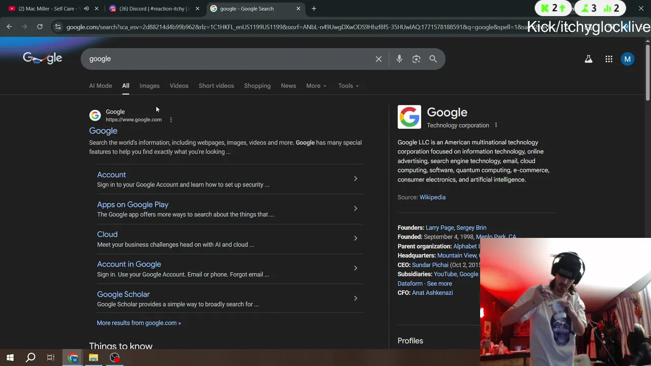
Task: Expand Google Scholar sitelink chevron
Action: tap(356, 298)
